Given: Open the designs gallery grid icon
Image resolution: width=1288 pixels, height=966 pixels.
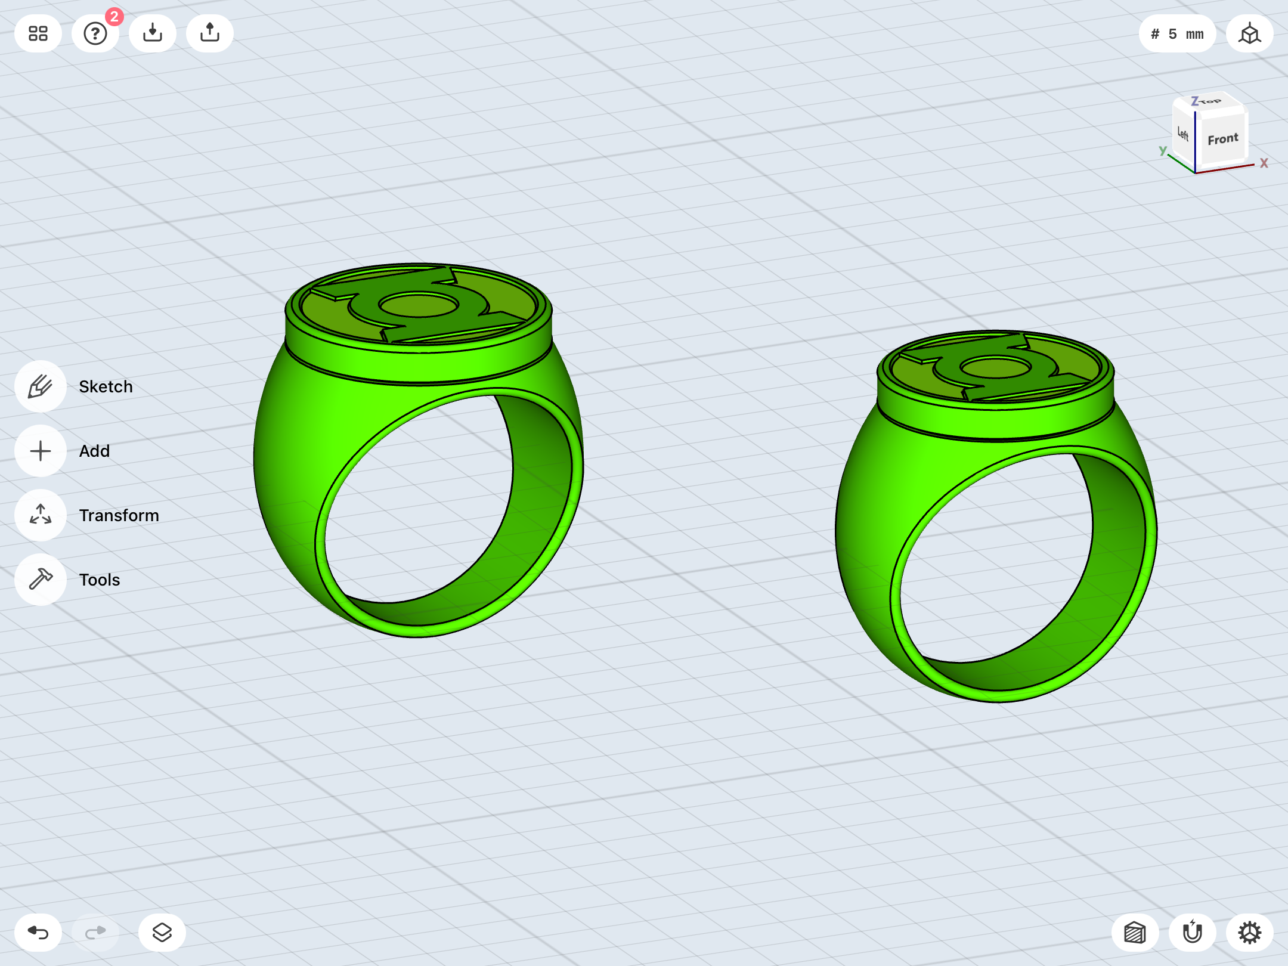Looking at the screenshot, I should pos(38,33).
